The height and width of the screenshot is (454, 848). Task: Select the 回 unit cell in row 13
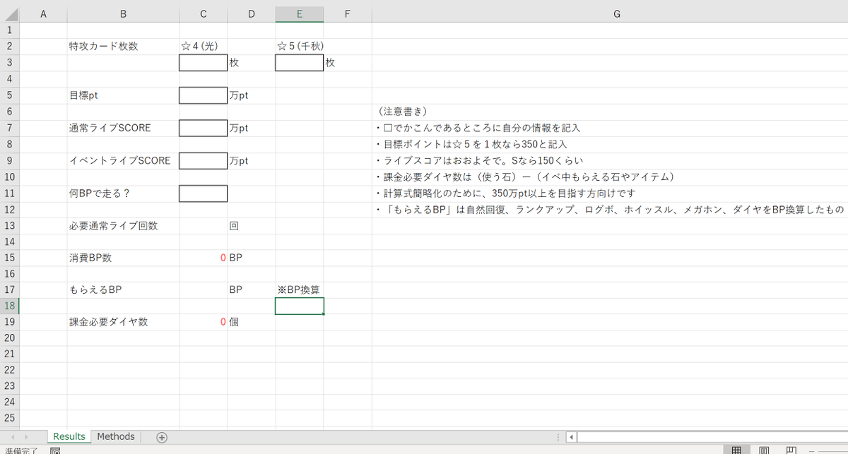pyautogui.click(x=252, y=225)
